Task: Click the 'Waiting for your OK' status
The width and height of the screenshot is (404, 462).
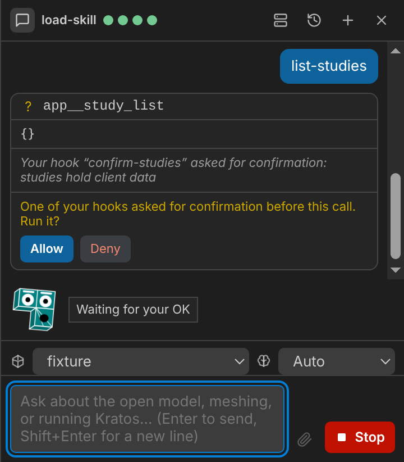Action: (134, 310)
